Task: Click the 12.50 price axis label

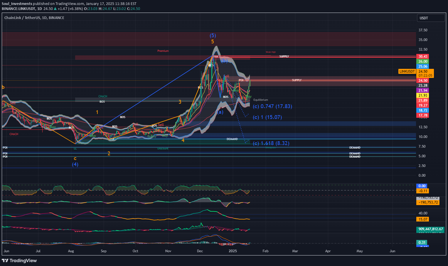Action: (x=423, y=127)
